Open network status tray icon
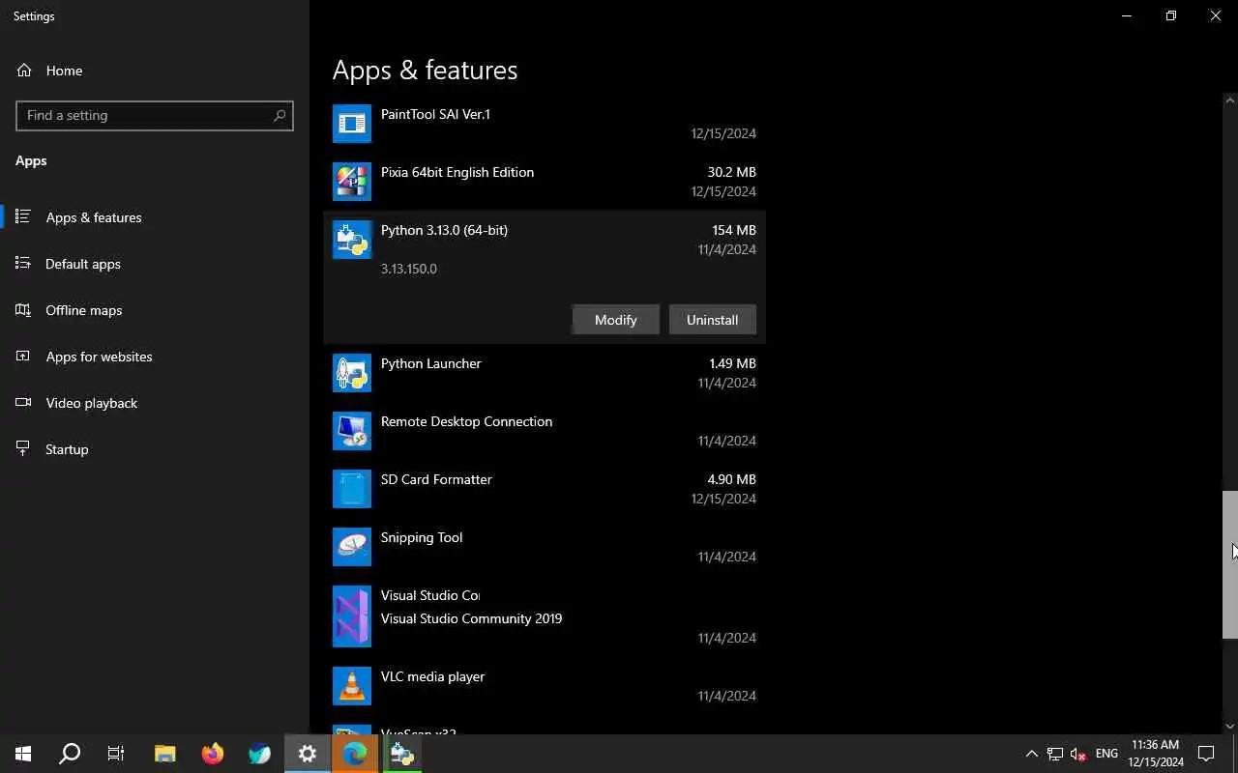1238x773 pixels. (1055, 754)
